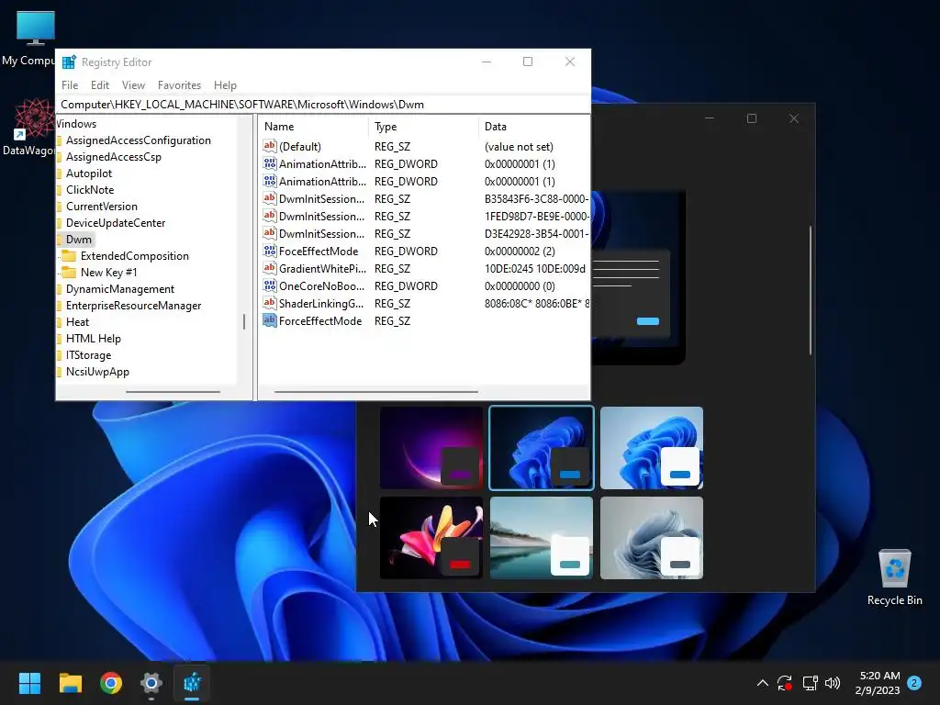Launch Google Chrome from the taskbar
The image size is (940, 705).
[111, 683]
